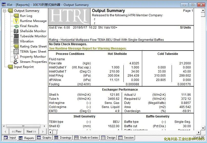Click the Vibration waves icon
Screen dimensions: 207x143
pyautogui.click(x=16, y=41)
